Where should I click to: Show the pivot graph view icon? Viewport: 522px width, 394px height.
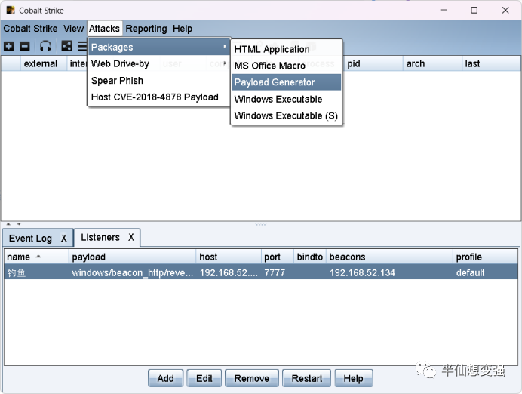click(x=66, y=46)
